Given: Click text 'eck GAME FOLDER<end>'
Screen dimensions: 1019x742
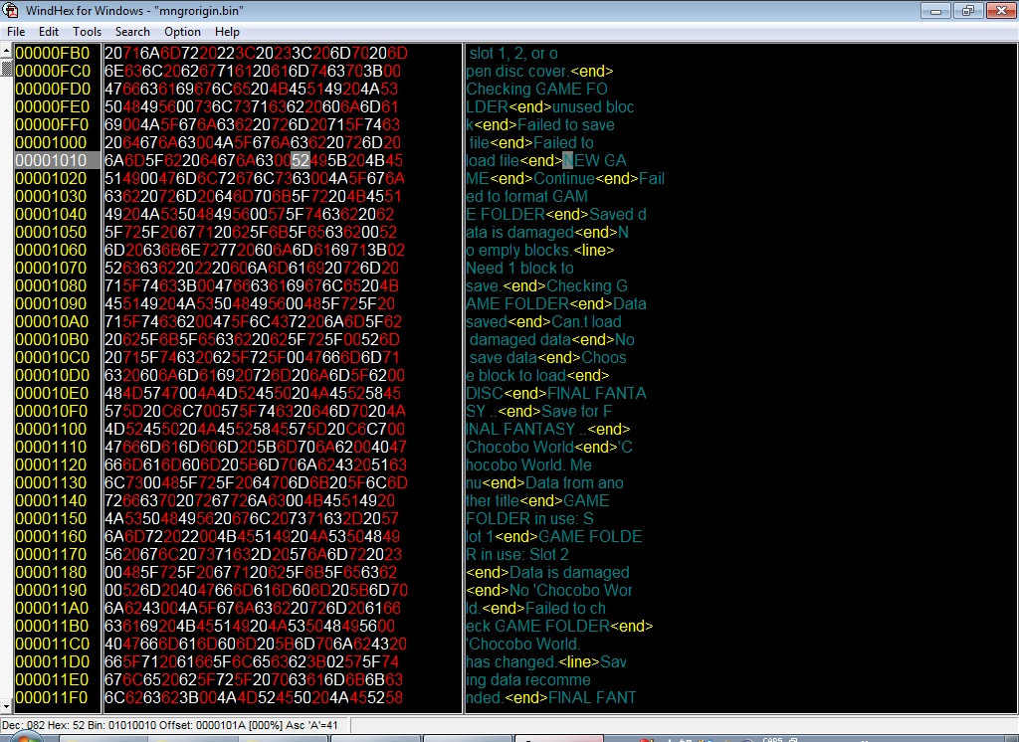Looking at the screenshot, I should coord(559,626).
